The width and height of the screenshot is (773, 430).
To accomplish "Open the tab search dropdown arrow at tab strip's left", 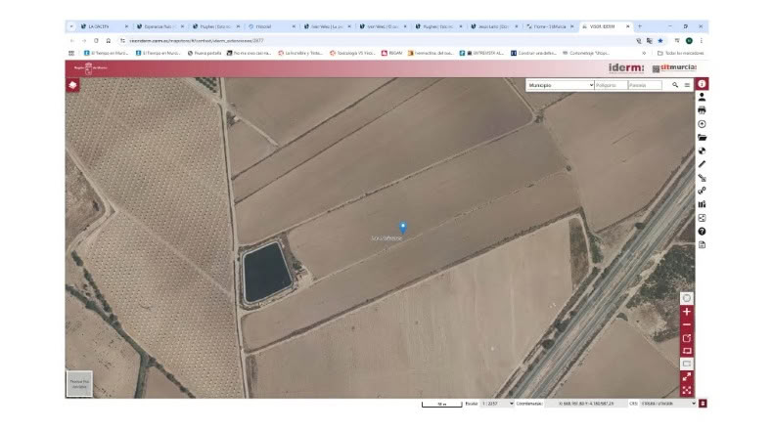I will point(71,26).
